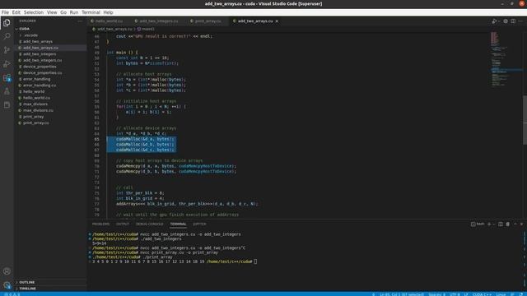This screenshot has height=296, width=527.
Task: Maximize the panel with the up chevron
Action: [x=515, y=224]
